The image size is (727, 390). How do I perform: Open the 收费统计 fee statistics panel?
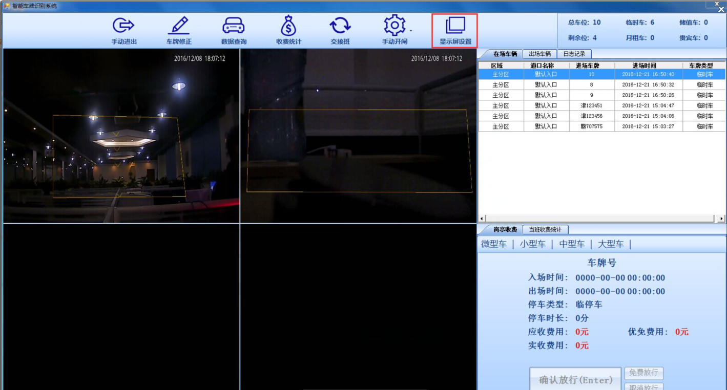(x=289, y=30)
